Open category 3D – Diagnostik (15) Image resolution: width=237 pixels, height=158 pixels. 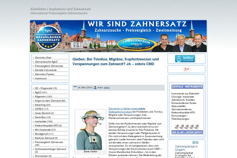click(46, 88)
